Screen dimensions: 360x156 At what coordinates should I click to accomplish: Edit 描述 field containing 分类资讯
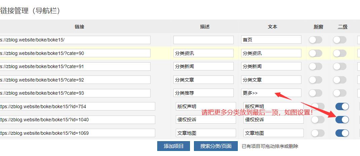point(203,53)
